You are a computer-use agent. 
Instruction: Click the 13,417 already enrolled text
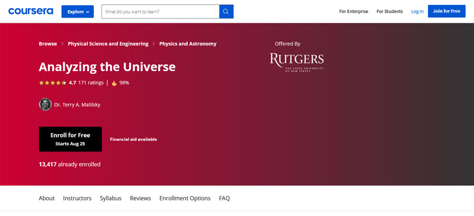(x=69, y=165)
